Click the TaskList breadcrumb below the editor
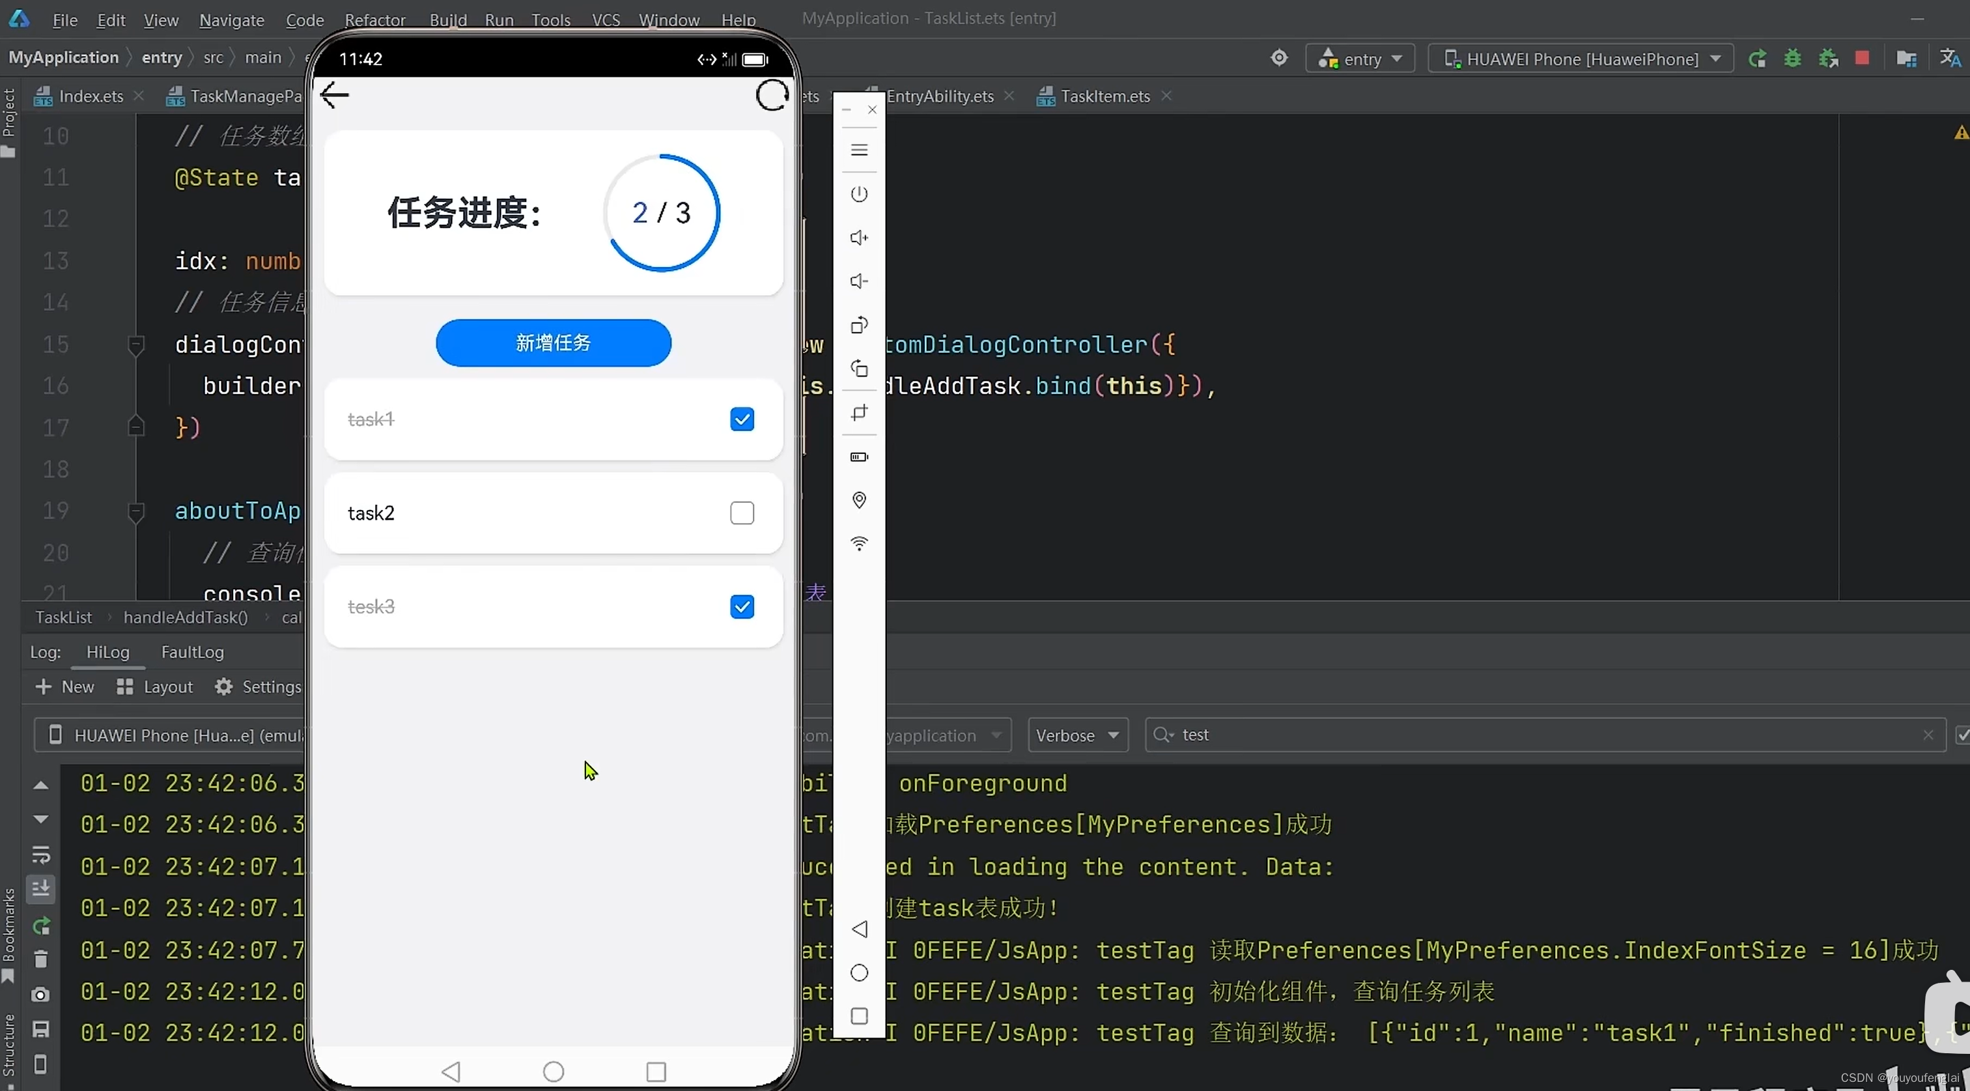This screenshot has height=1091, width=1970. (63, 617)
